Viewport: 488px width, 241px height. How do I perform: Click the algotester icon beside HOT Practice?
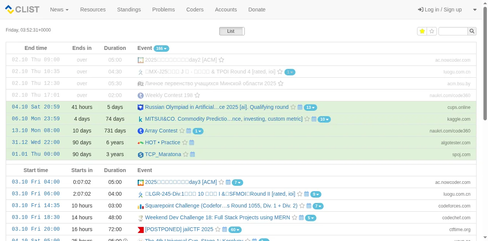(141, 143)
